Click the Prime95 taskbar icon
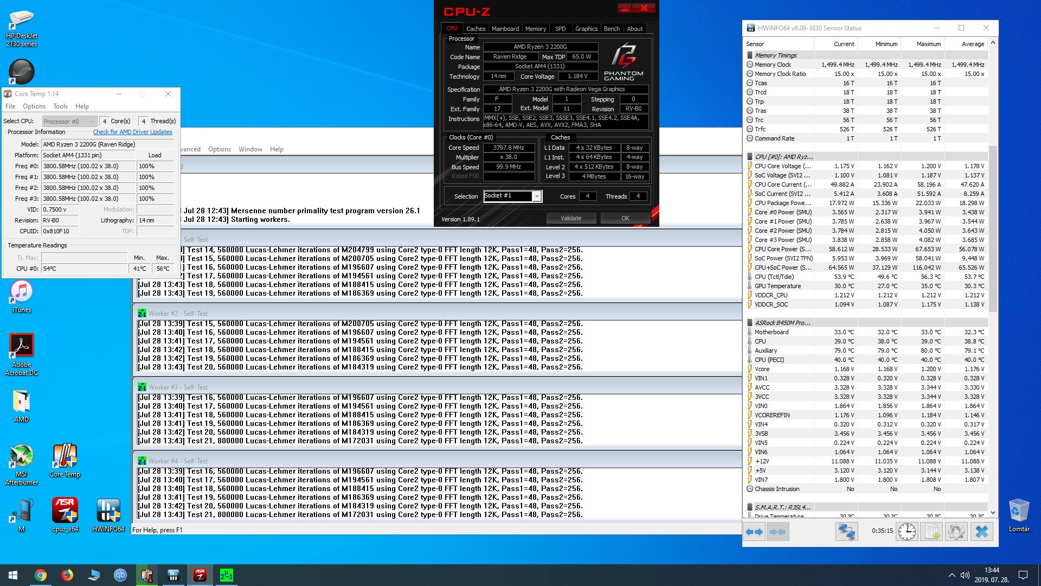The width and height of the screenshot is (1041, 586). coord(226,575)
